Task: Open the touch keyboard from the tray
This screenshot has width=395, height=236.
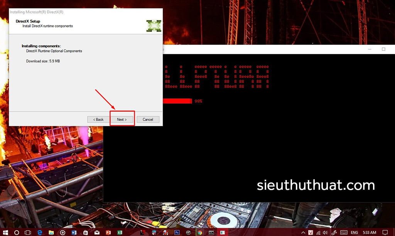Action: (344, 233)
